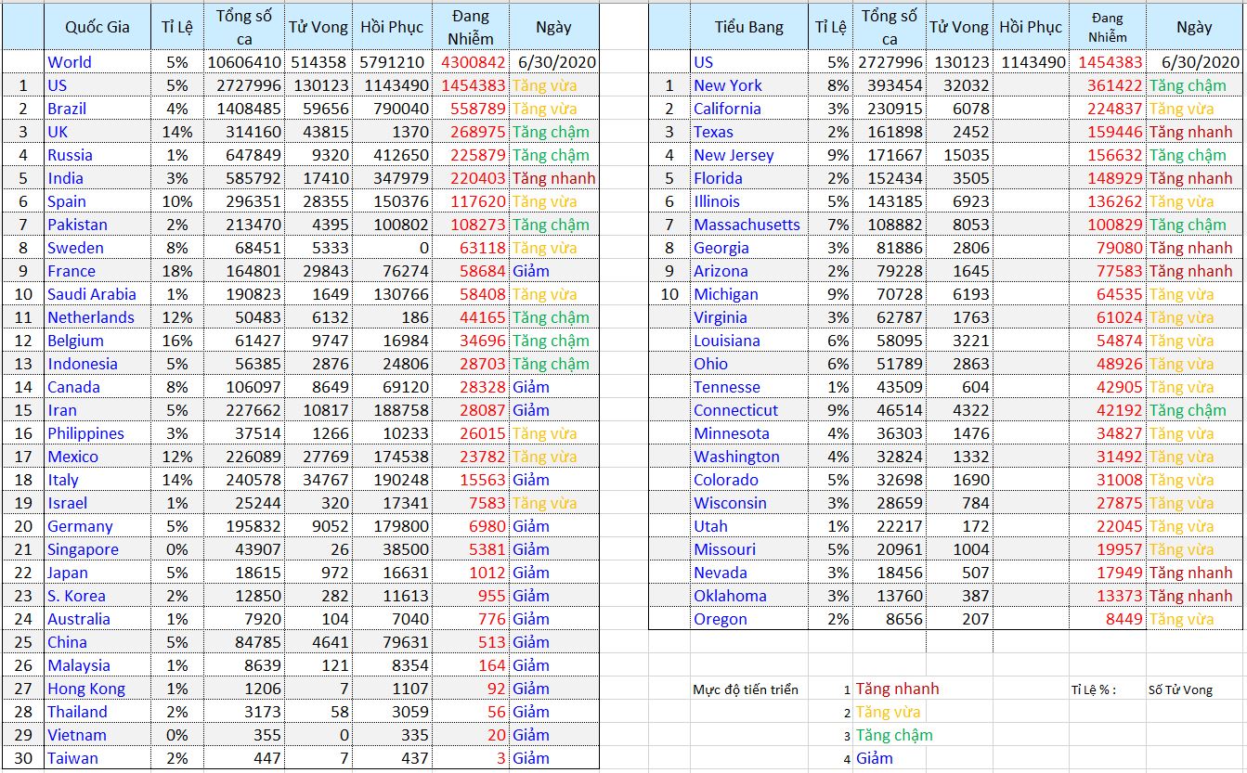Select the 'Tỉ Lệ % :' label
This screenshot has width=1247, height=773.
(1093, 689)
